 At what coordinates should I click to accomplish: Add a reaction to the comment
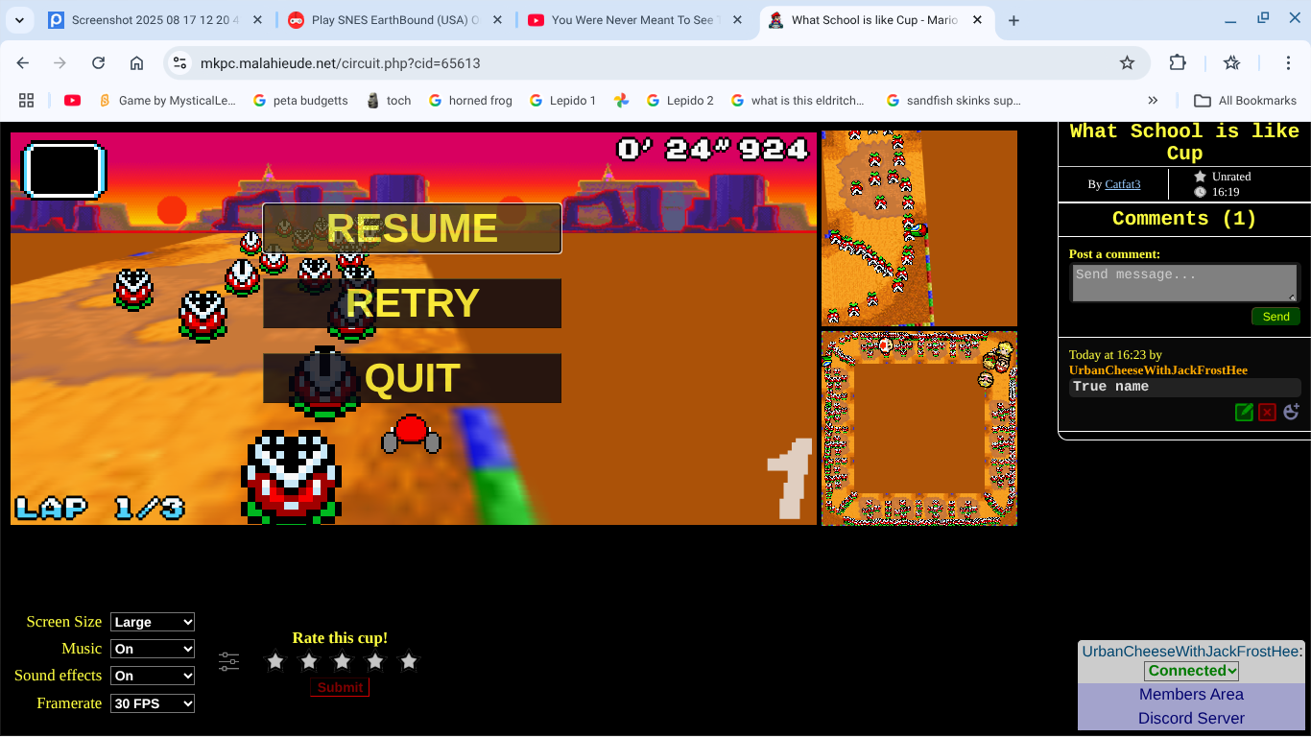click(1291, 411)
